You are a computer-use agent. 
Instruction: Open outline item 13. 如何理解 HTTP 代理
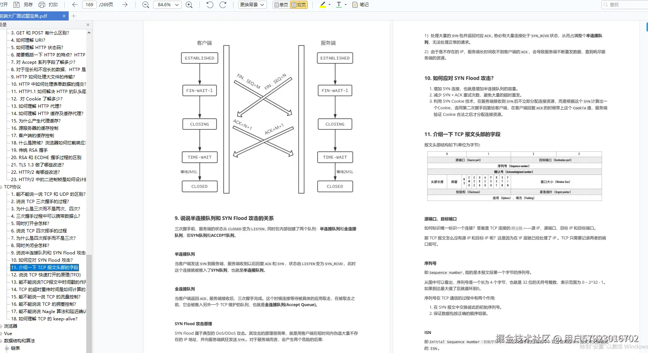click(36, 106)
